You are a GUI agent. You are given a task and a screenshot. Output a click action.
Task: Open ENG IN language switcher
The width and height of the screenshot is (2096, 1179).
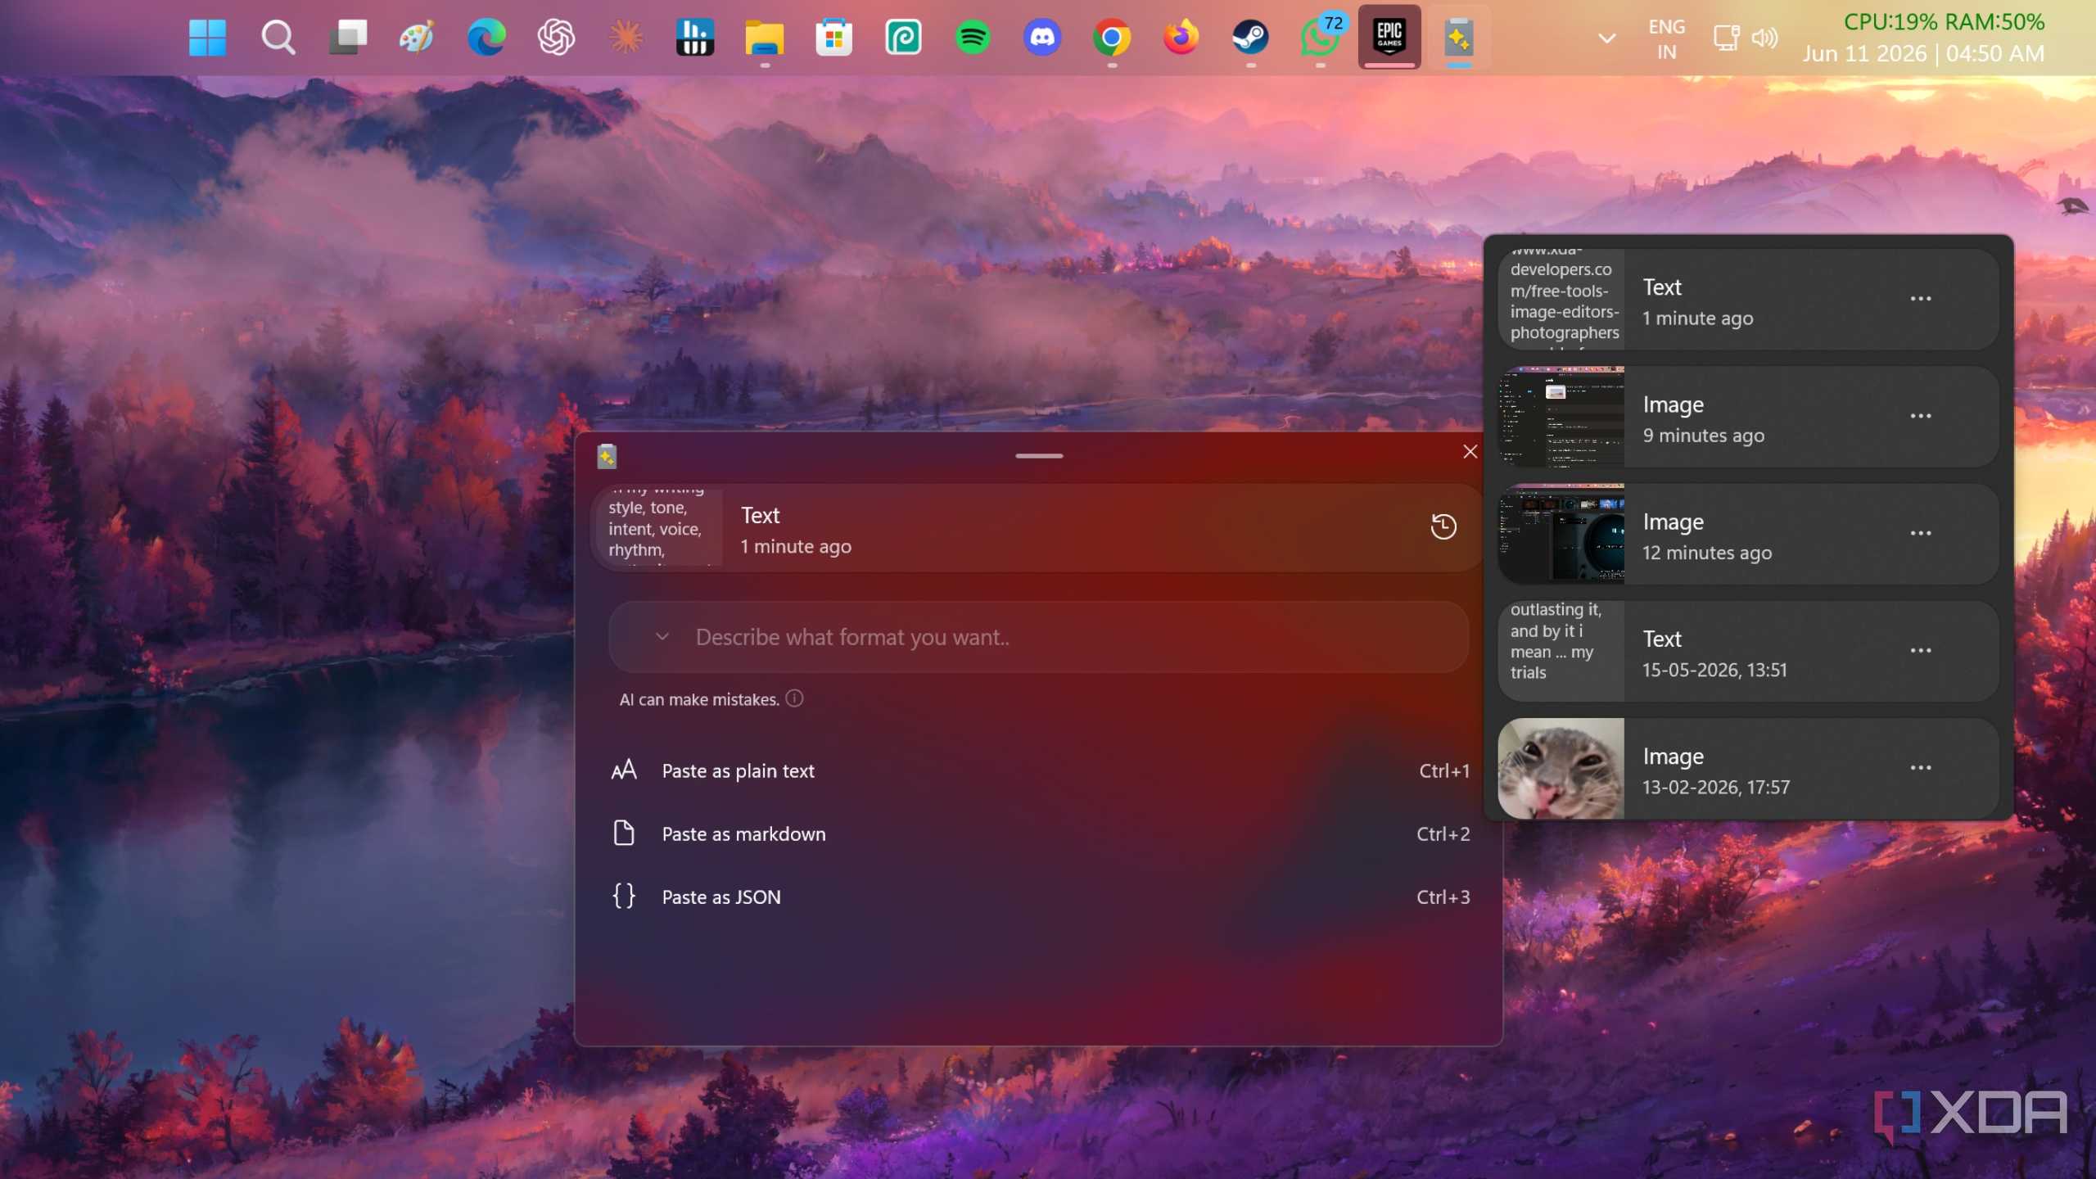point(1666,39)
